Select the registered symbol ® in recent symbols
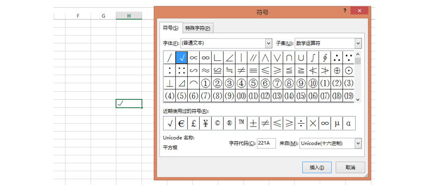Viewport: 429px width, 185px height. tap(229, 123)
